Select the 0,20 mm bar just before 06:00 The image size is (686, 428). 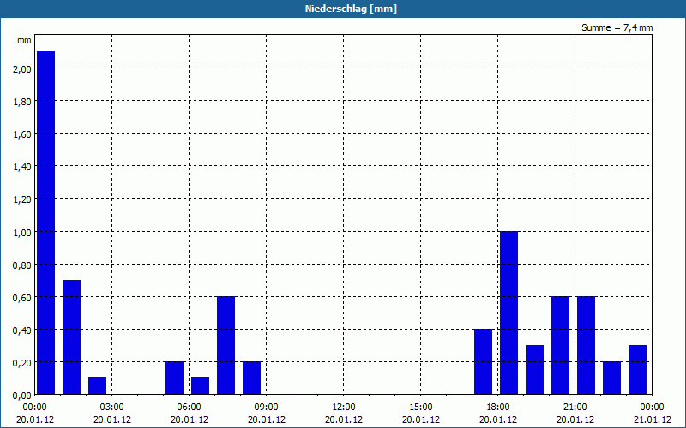(x=175, y=377)
